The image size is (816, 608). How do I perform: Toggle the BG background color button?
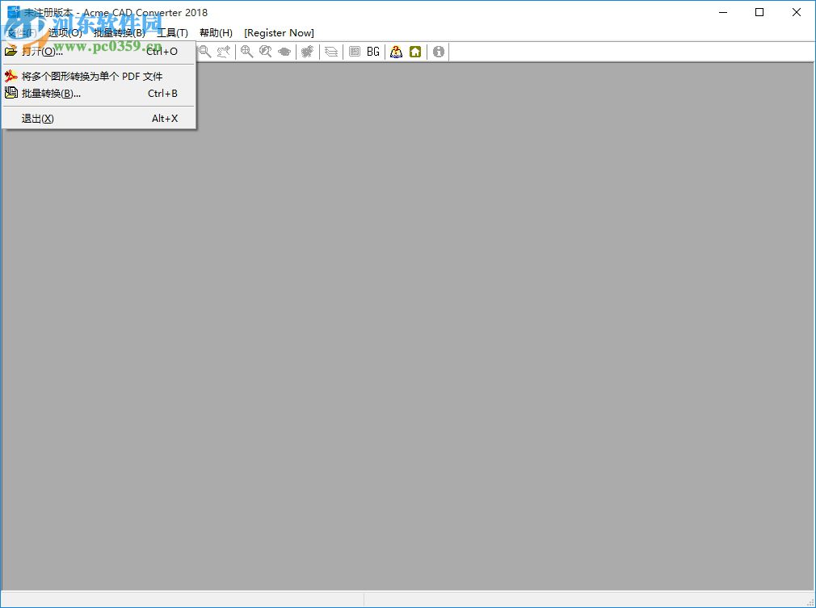coord(373,52)
